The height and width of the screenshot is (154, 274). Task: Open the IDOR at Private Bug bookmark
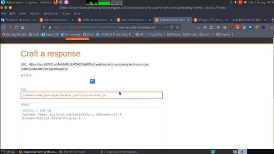point(114,35)
